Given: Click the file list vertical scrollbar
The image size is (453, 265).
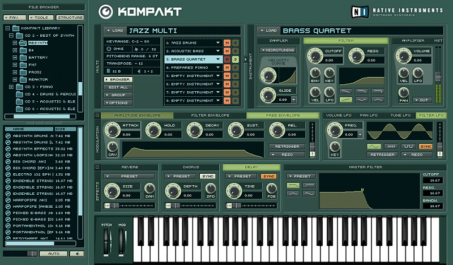Looking at the screenshot, I should pyautogui.click(x=80, y=183).
